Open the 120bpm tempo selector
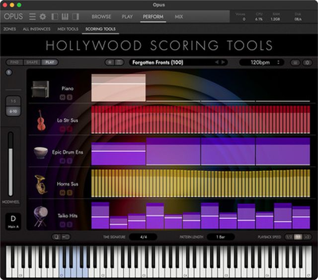Screen dimensions: 318x280 (x=261, y=62)
